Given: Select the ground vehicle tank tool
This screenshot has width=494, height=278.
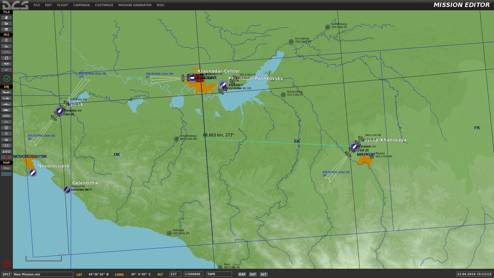Looking at the screenshot, I should pyautogui.click(x=6, y=110).
